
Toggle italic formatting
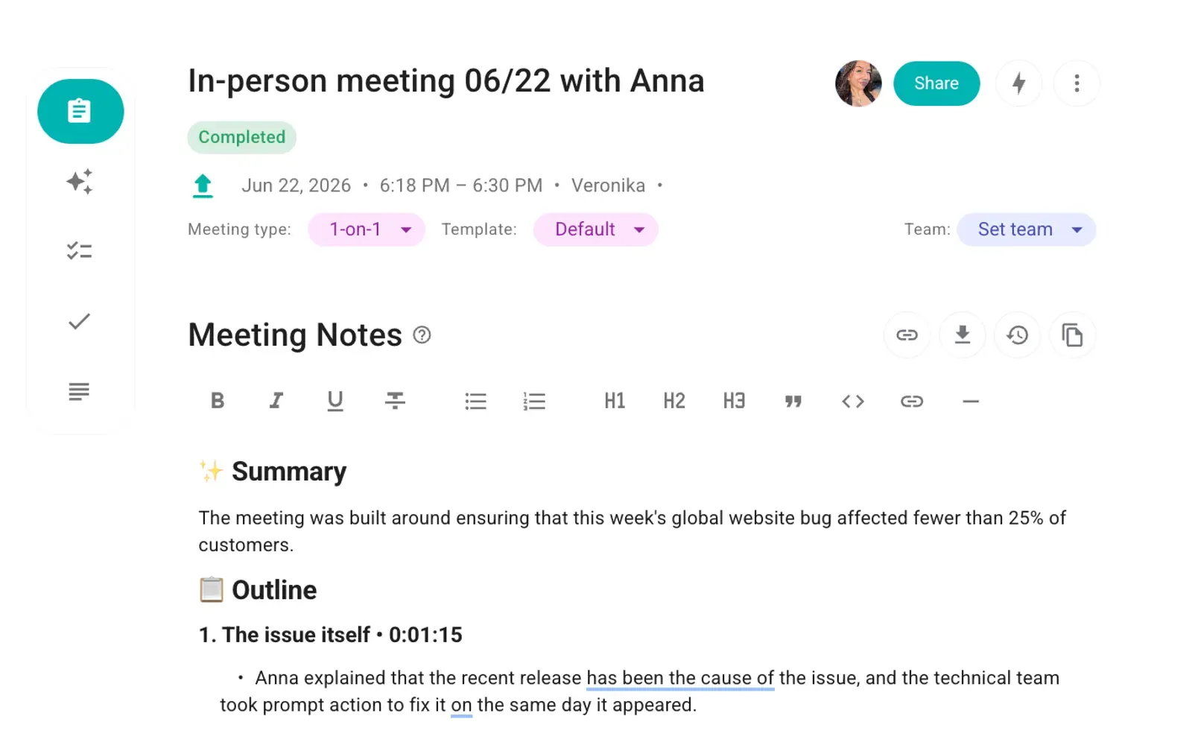pos(276,401)
